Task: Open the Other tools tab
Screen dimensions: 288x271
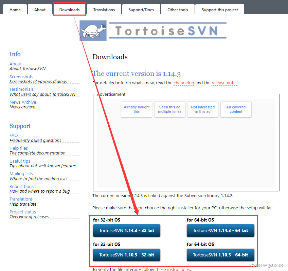Action: 178,10
